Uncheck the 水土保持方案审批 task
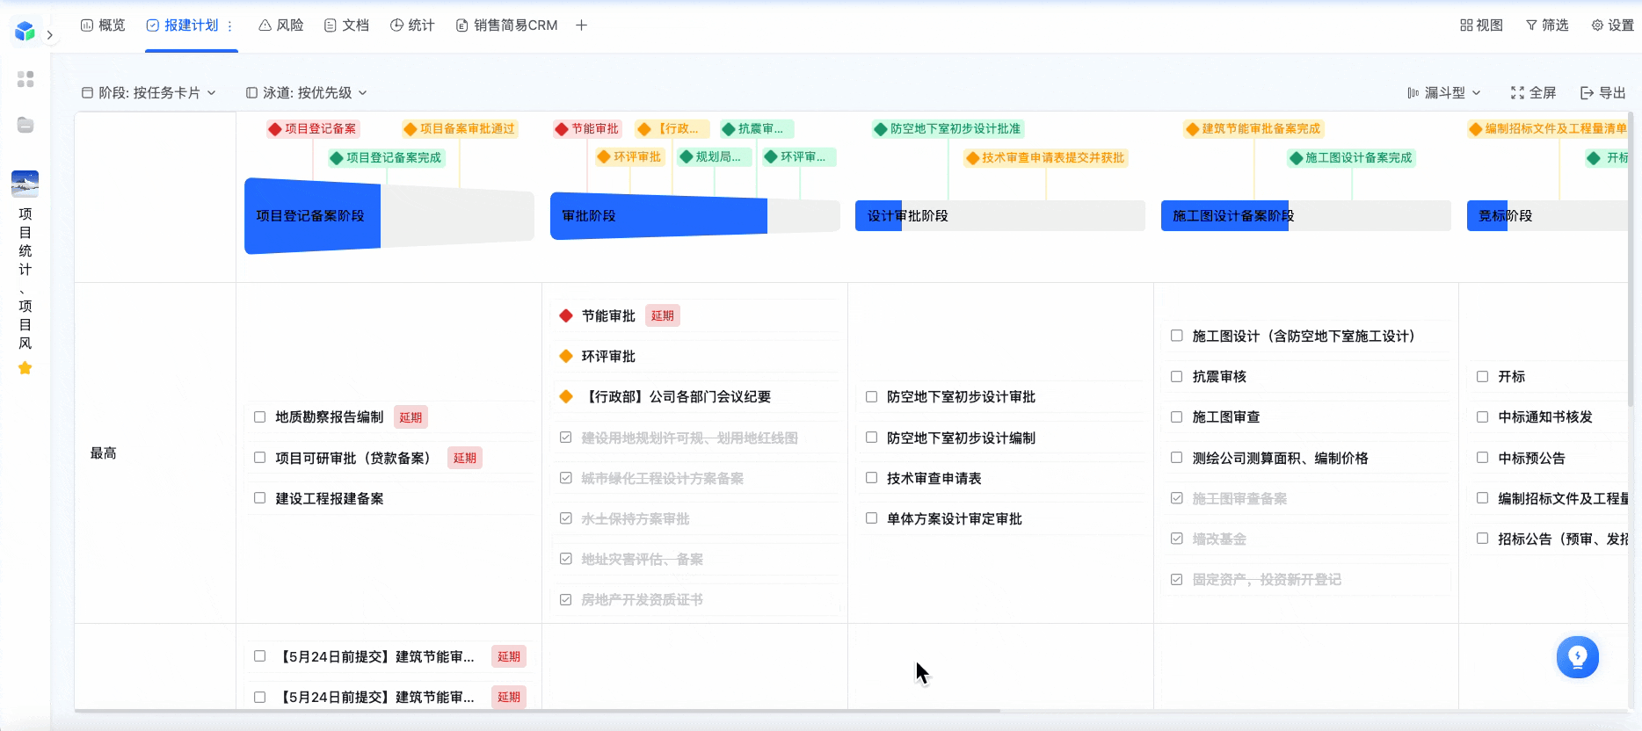1642x731 pixels. point(566,518)
